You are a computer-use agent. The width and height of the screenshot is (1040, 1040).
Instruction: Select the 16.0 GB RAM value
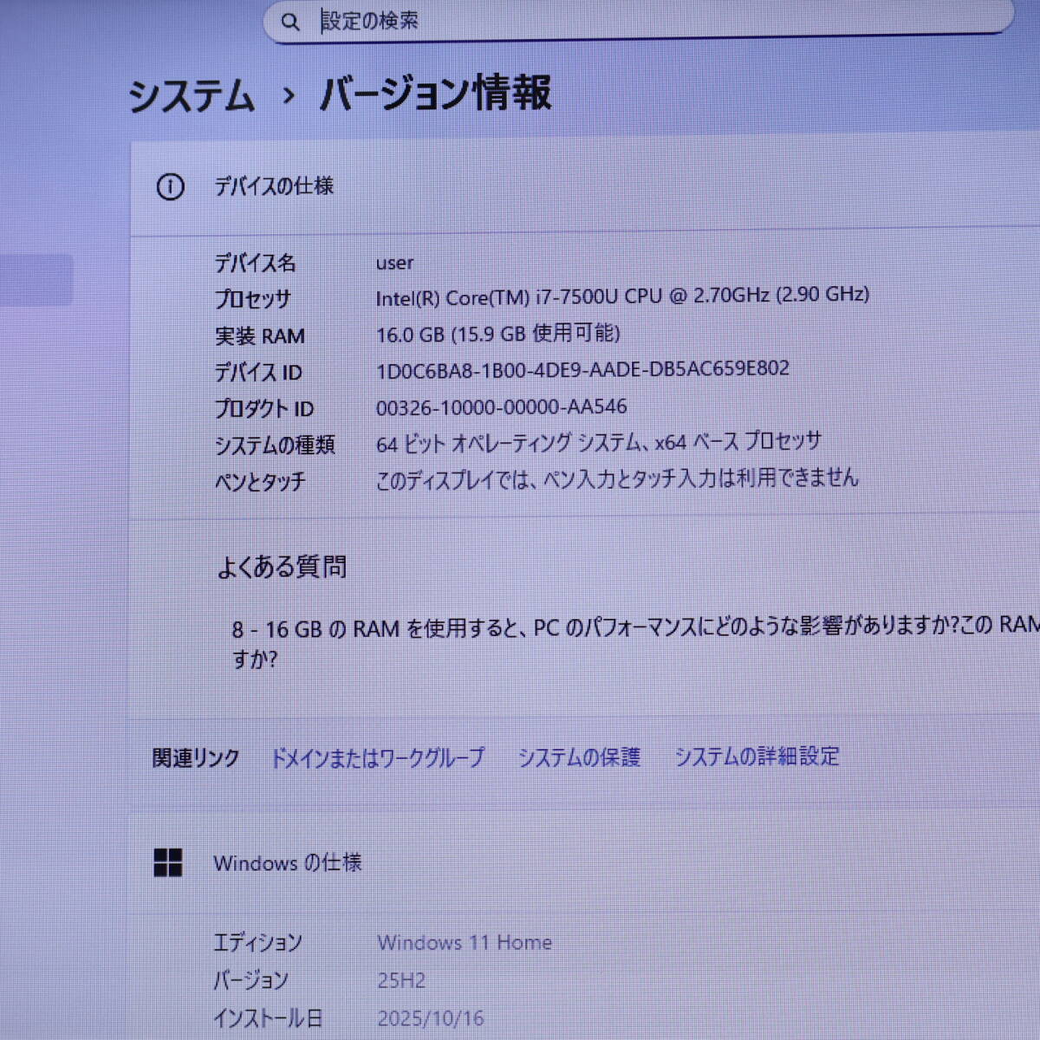pyautogui.click(x=497, y=334)
